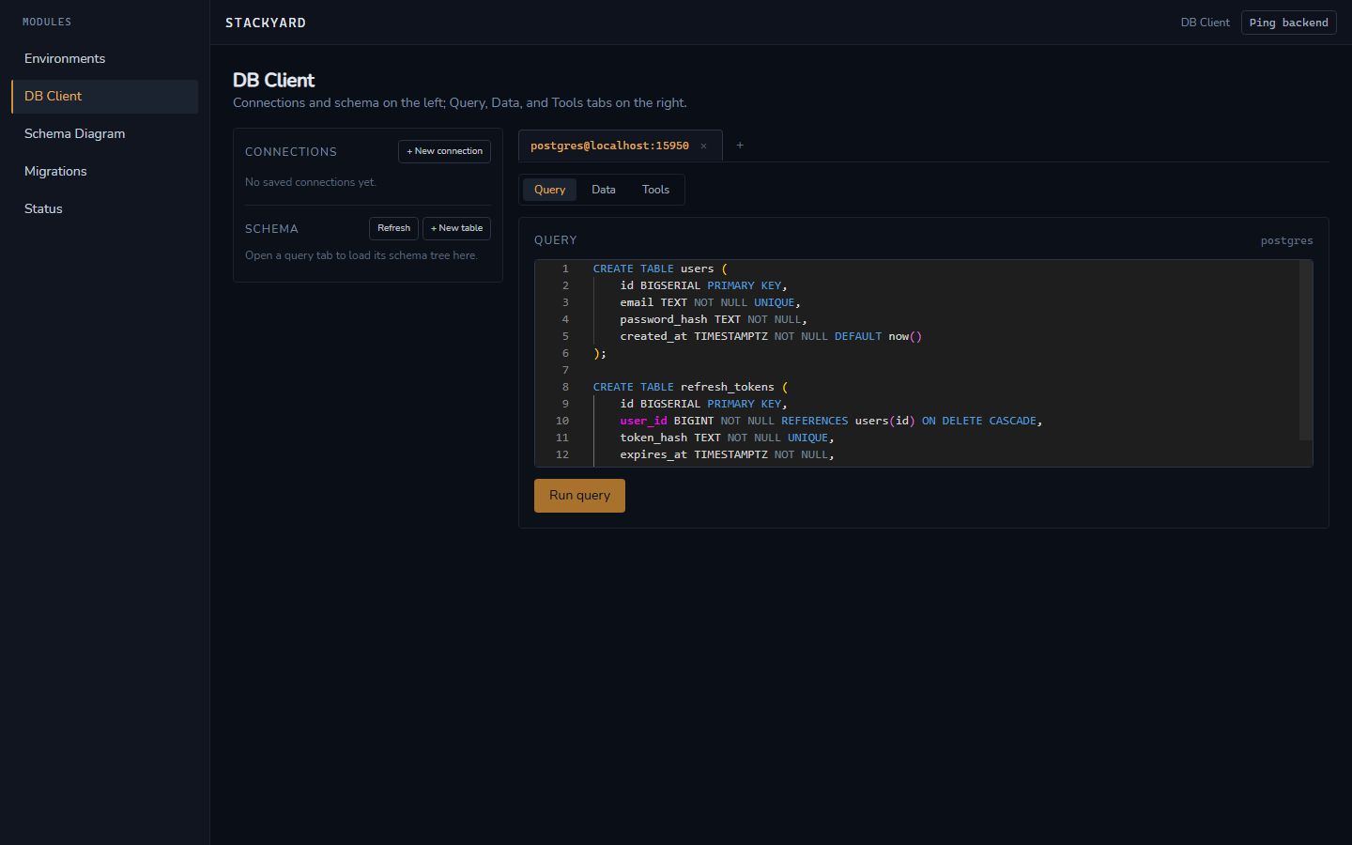Click the 'Open a query tab' schema hint
The width and height of the screenshot is (1352, 845).
tap(361, 255)
